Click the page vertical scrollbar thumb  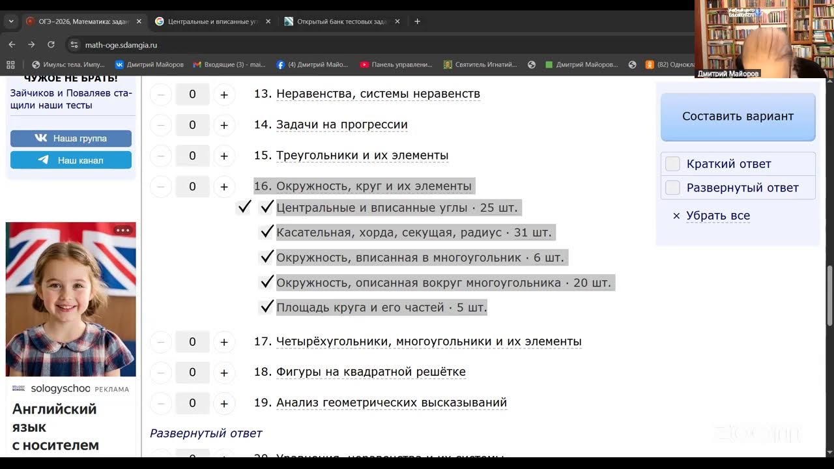tap(829, 296)
